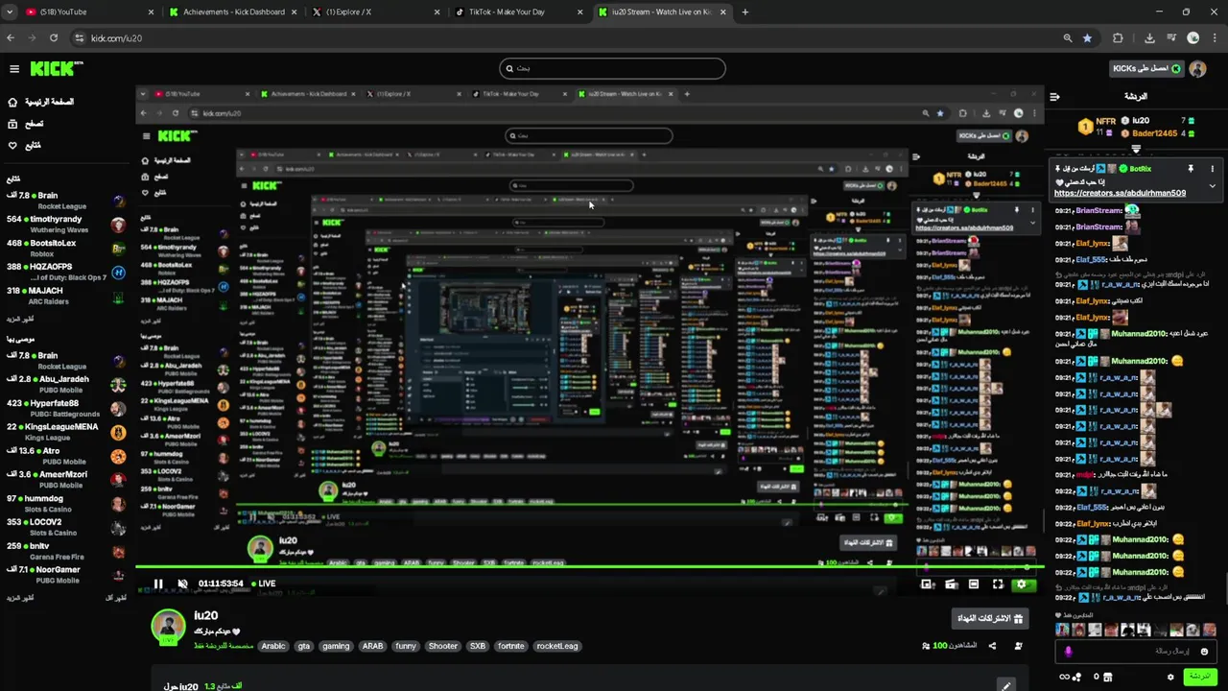The width and height of the screenshot is (1228, 691).
Task: Open the browse icon in the sidebar
Action: click(x=12, y=124)
